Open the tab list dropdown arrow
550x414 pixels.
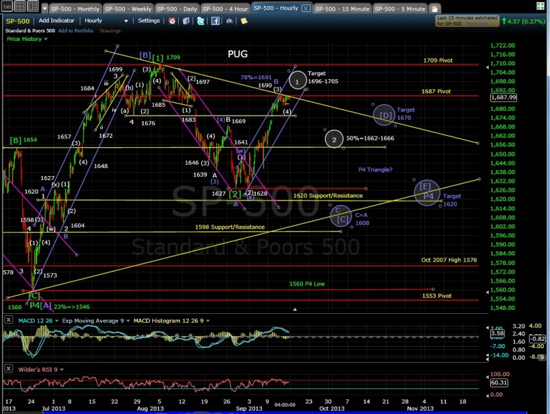[x=44, y=9]
